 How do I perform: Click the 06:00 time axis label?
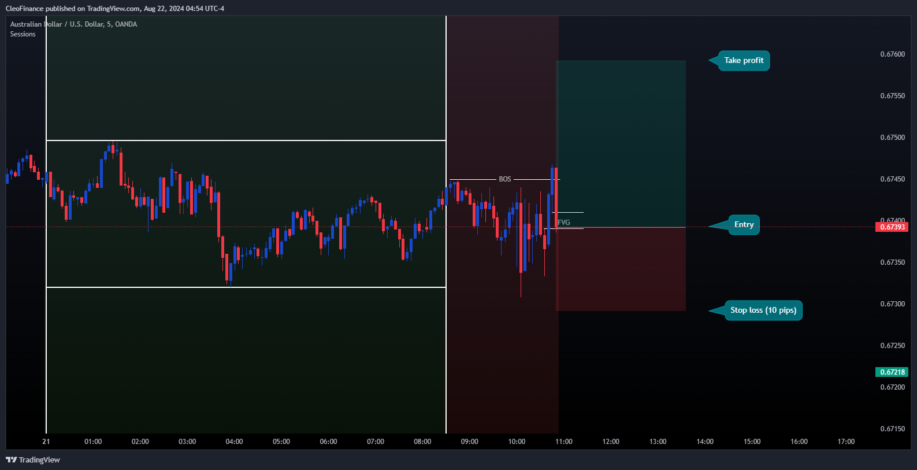tap(329, 442)
